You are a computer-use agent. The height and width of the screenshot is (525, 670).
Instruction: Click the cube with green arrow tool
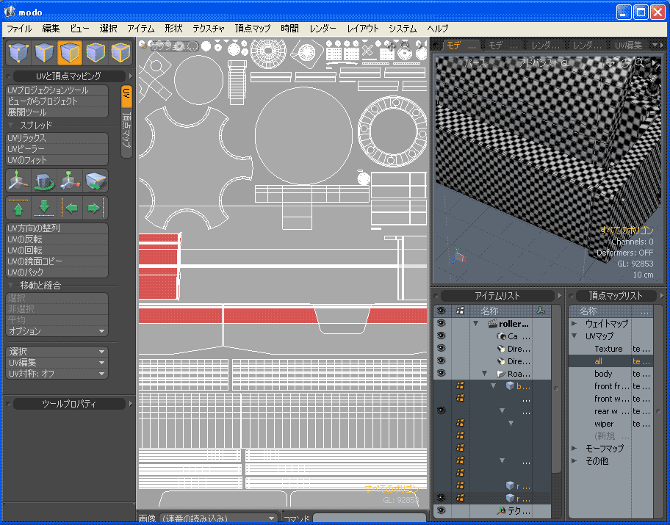pos(96,181)
